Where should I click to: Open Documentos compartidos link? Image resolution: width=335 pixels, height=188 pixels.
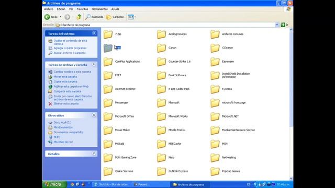[x=69, y=132]
